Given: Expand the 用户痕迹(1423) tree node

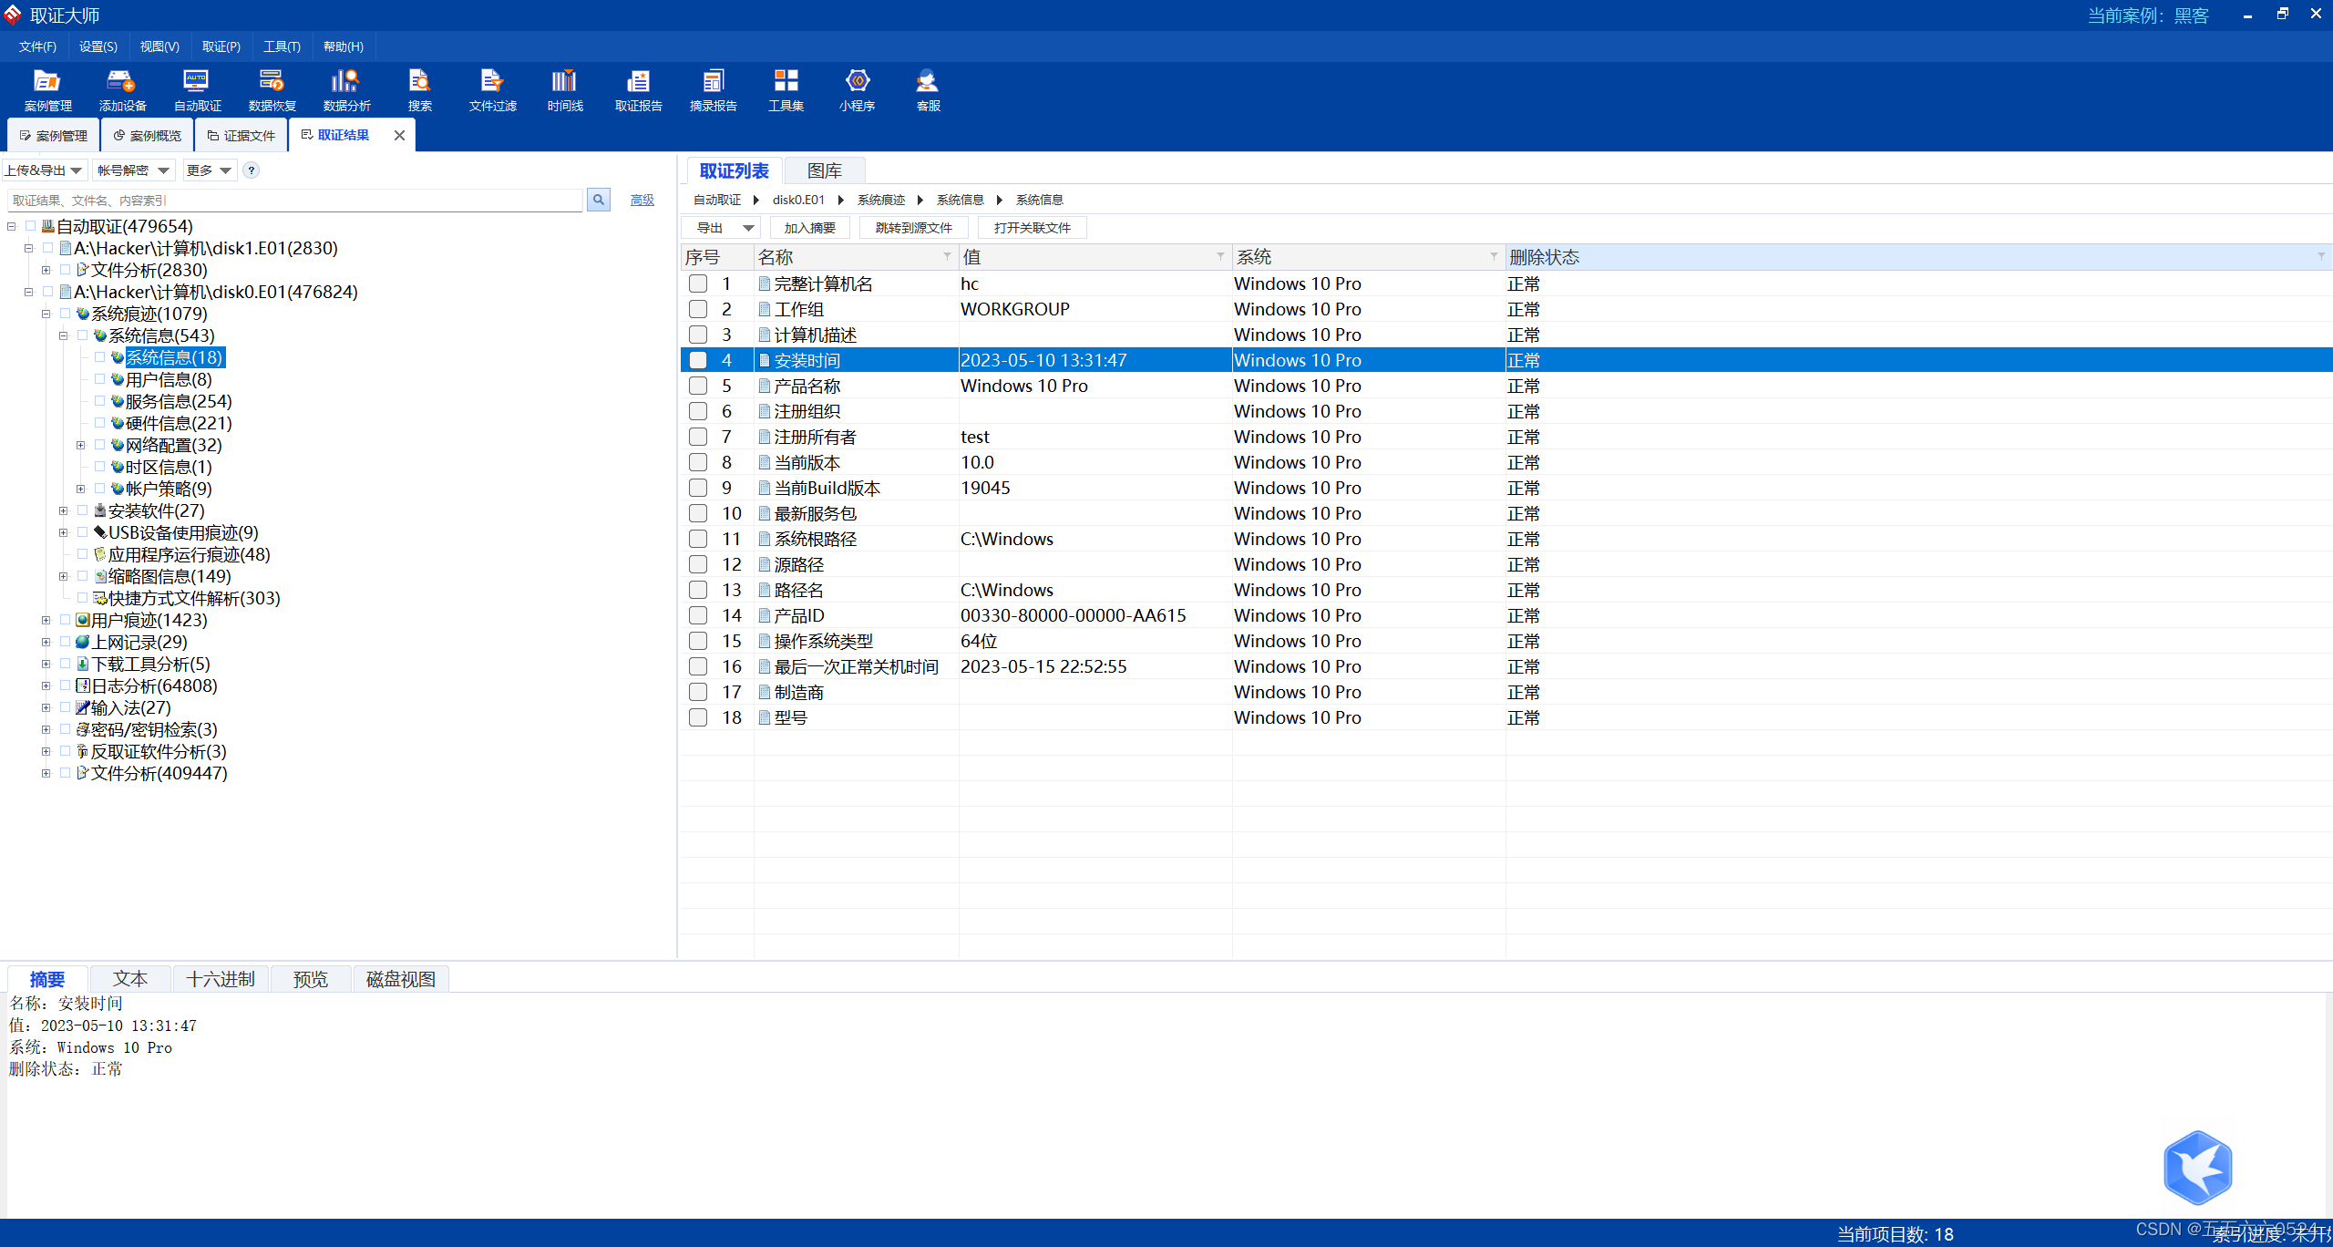Looking at the screenshot, I should pos(46,620).
